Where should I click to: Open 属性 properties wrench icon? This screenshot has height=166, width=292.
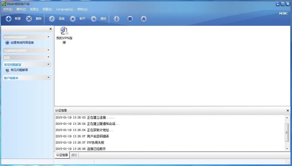94,19
